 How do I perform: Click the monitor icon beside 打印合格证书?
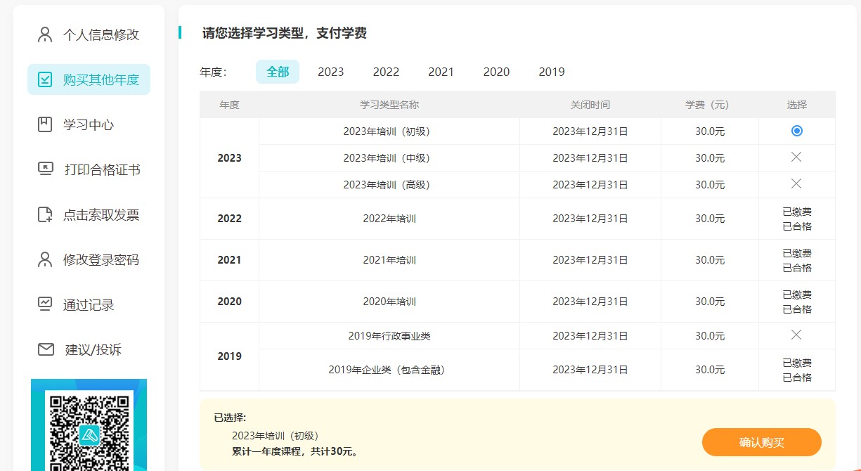pos(45,169)
